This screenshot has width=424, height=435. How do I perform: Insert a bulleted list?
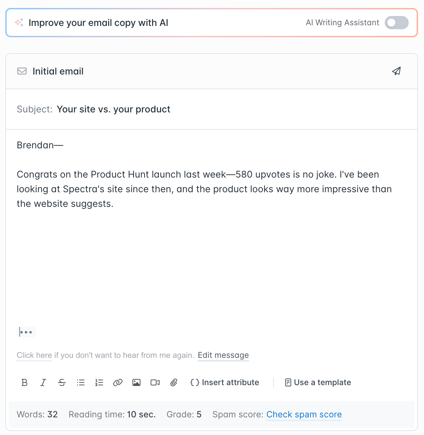(x=81, y=382)
